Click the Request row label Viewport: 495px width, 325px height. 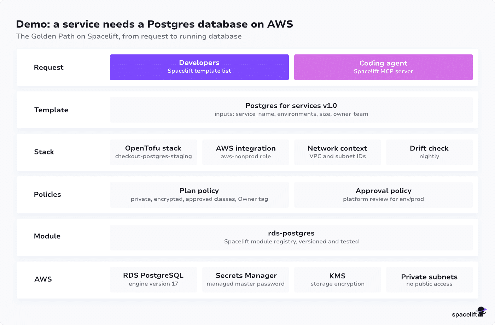pyautogui.click(x=49, y=67)
